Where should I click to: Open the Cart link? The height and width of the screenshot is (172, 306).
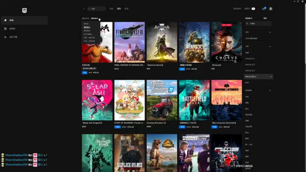pyautogui.click(x=247, y=9)
